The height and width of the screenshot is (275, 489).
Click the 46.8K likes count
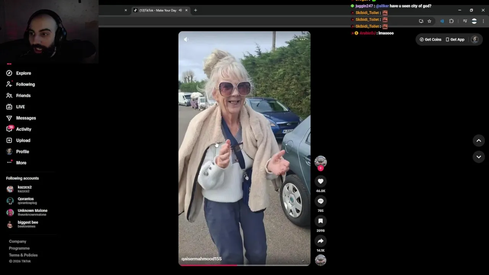coord(321,191)
